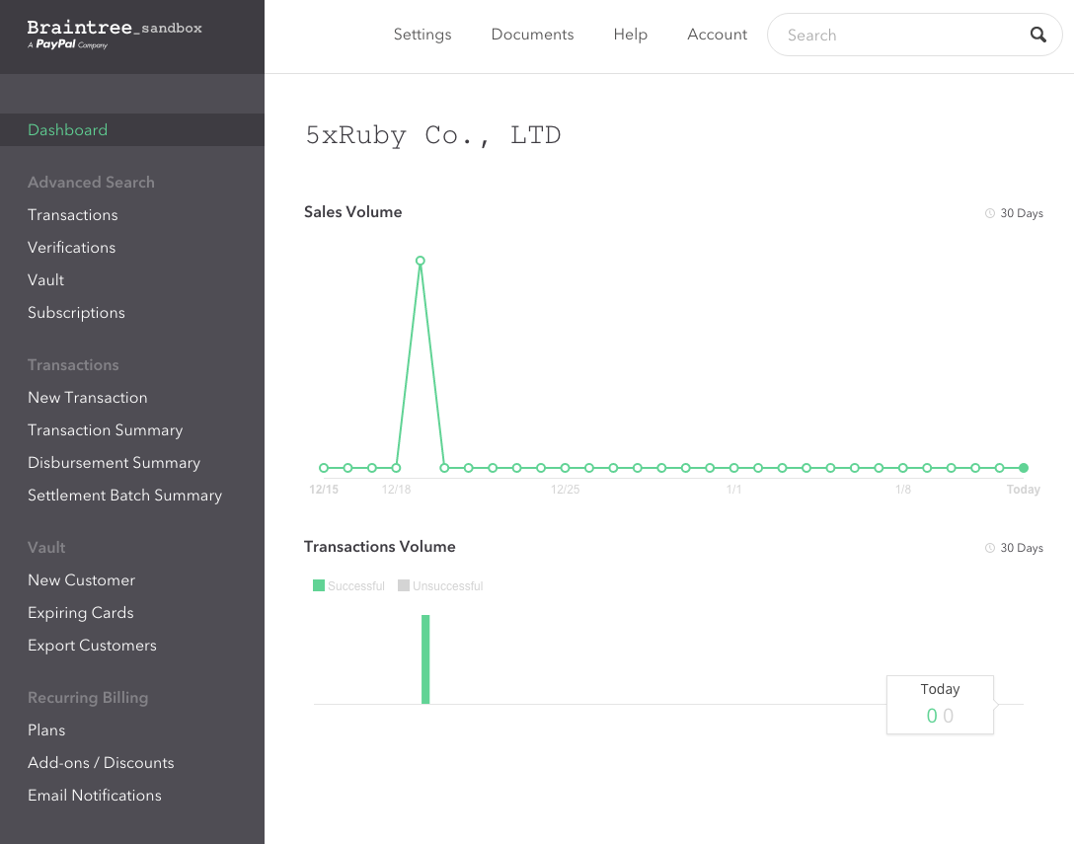Click the green bar in Transactions Volume

pyautogui.click(x=425, y=659)
